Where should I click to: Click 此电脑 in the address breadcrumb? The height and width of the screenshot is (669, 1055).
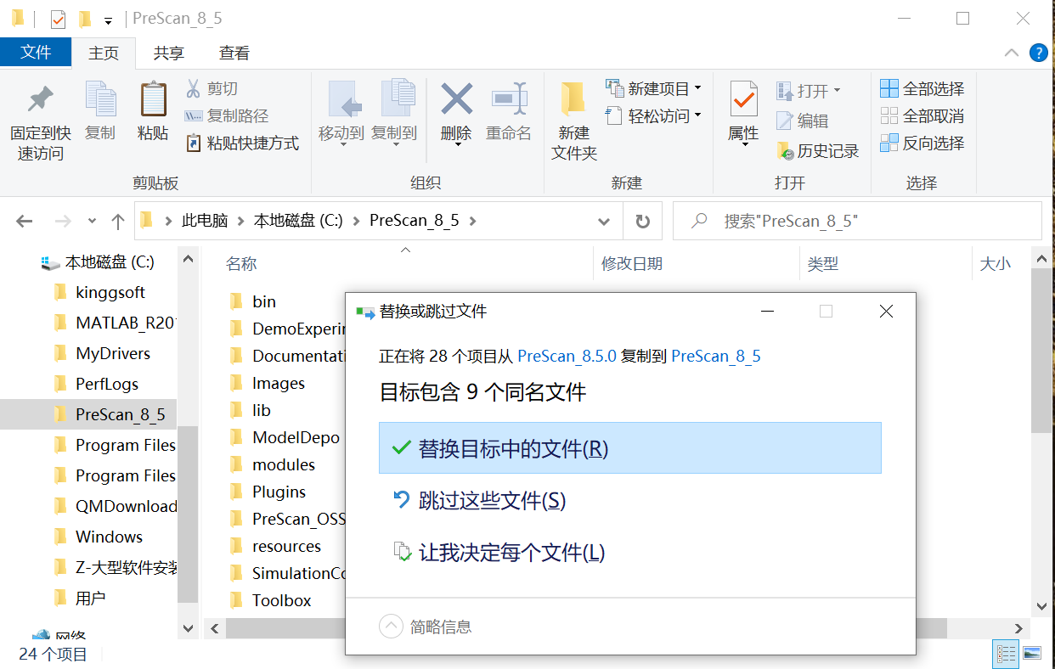click(205, 221)
